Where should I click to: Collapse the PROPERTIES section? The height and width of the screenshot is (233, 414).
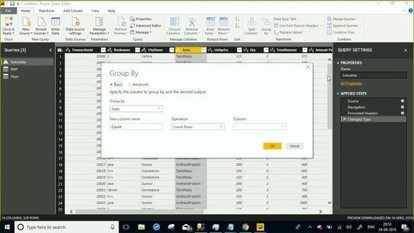[x=338, y=63]
